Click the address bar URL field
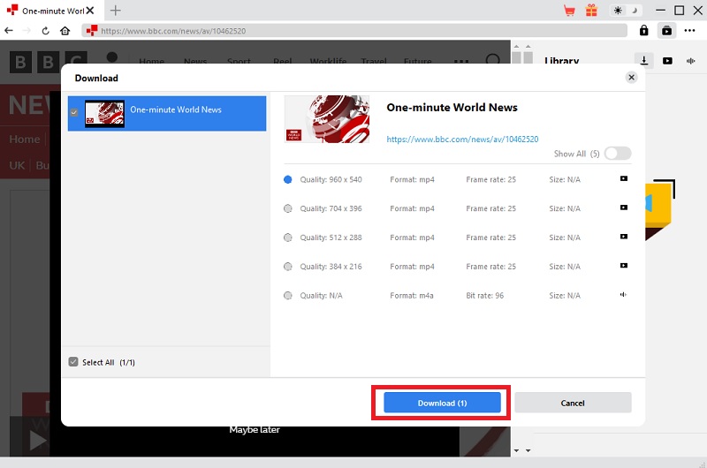Screen dimensions: 707x468 354,31
